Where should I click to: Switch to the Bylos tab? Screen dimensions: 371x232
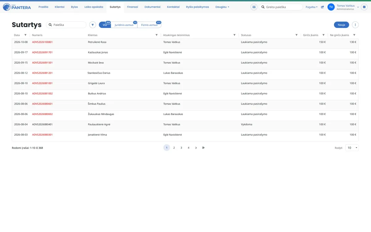[x=75, y=7]
